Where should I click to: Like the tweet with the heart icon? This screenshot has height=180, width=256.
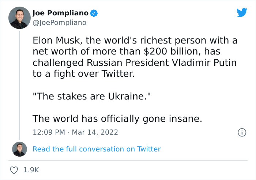click(x=14, y=170)
